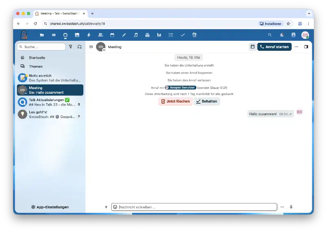Open the emoji picker smiley icon

coord(115,207)
